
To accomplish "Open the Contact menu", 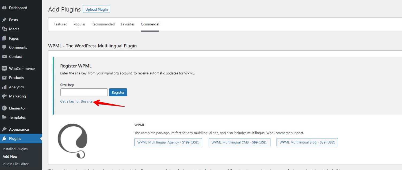I will point(21,56).
